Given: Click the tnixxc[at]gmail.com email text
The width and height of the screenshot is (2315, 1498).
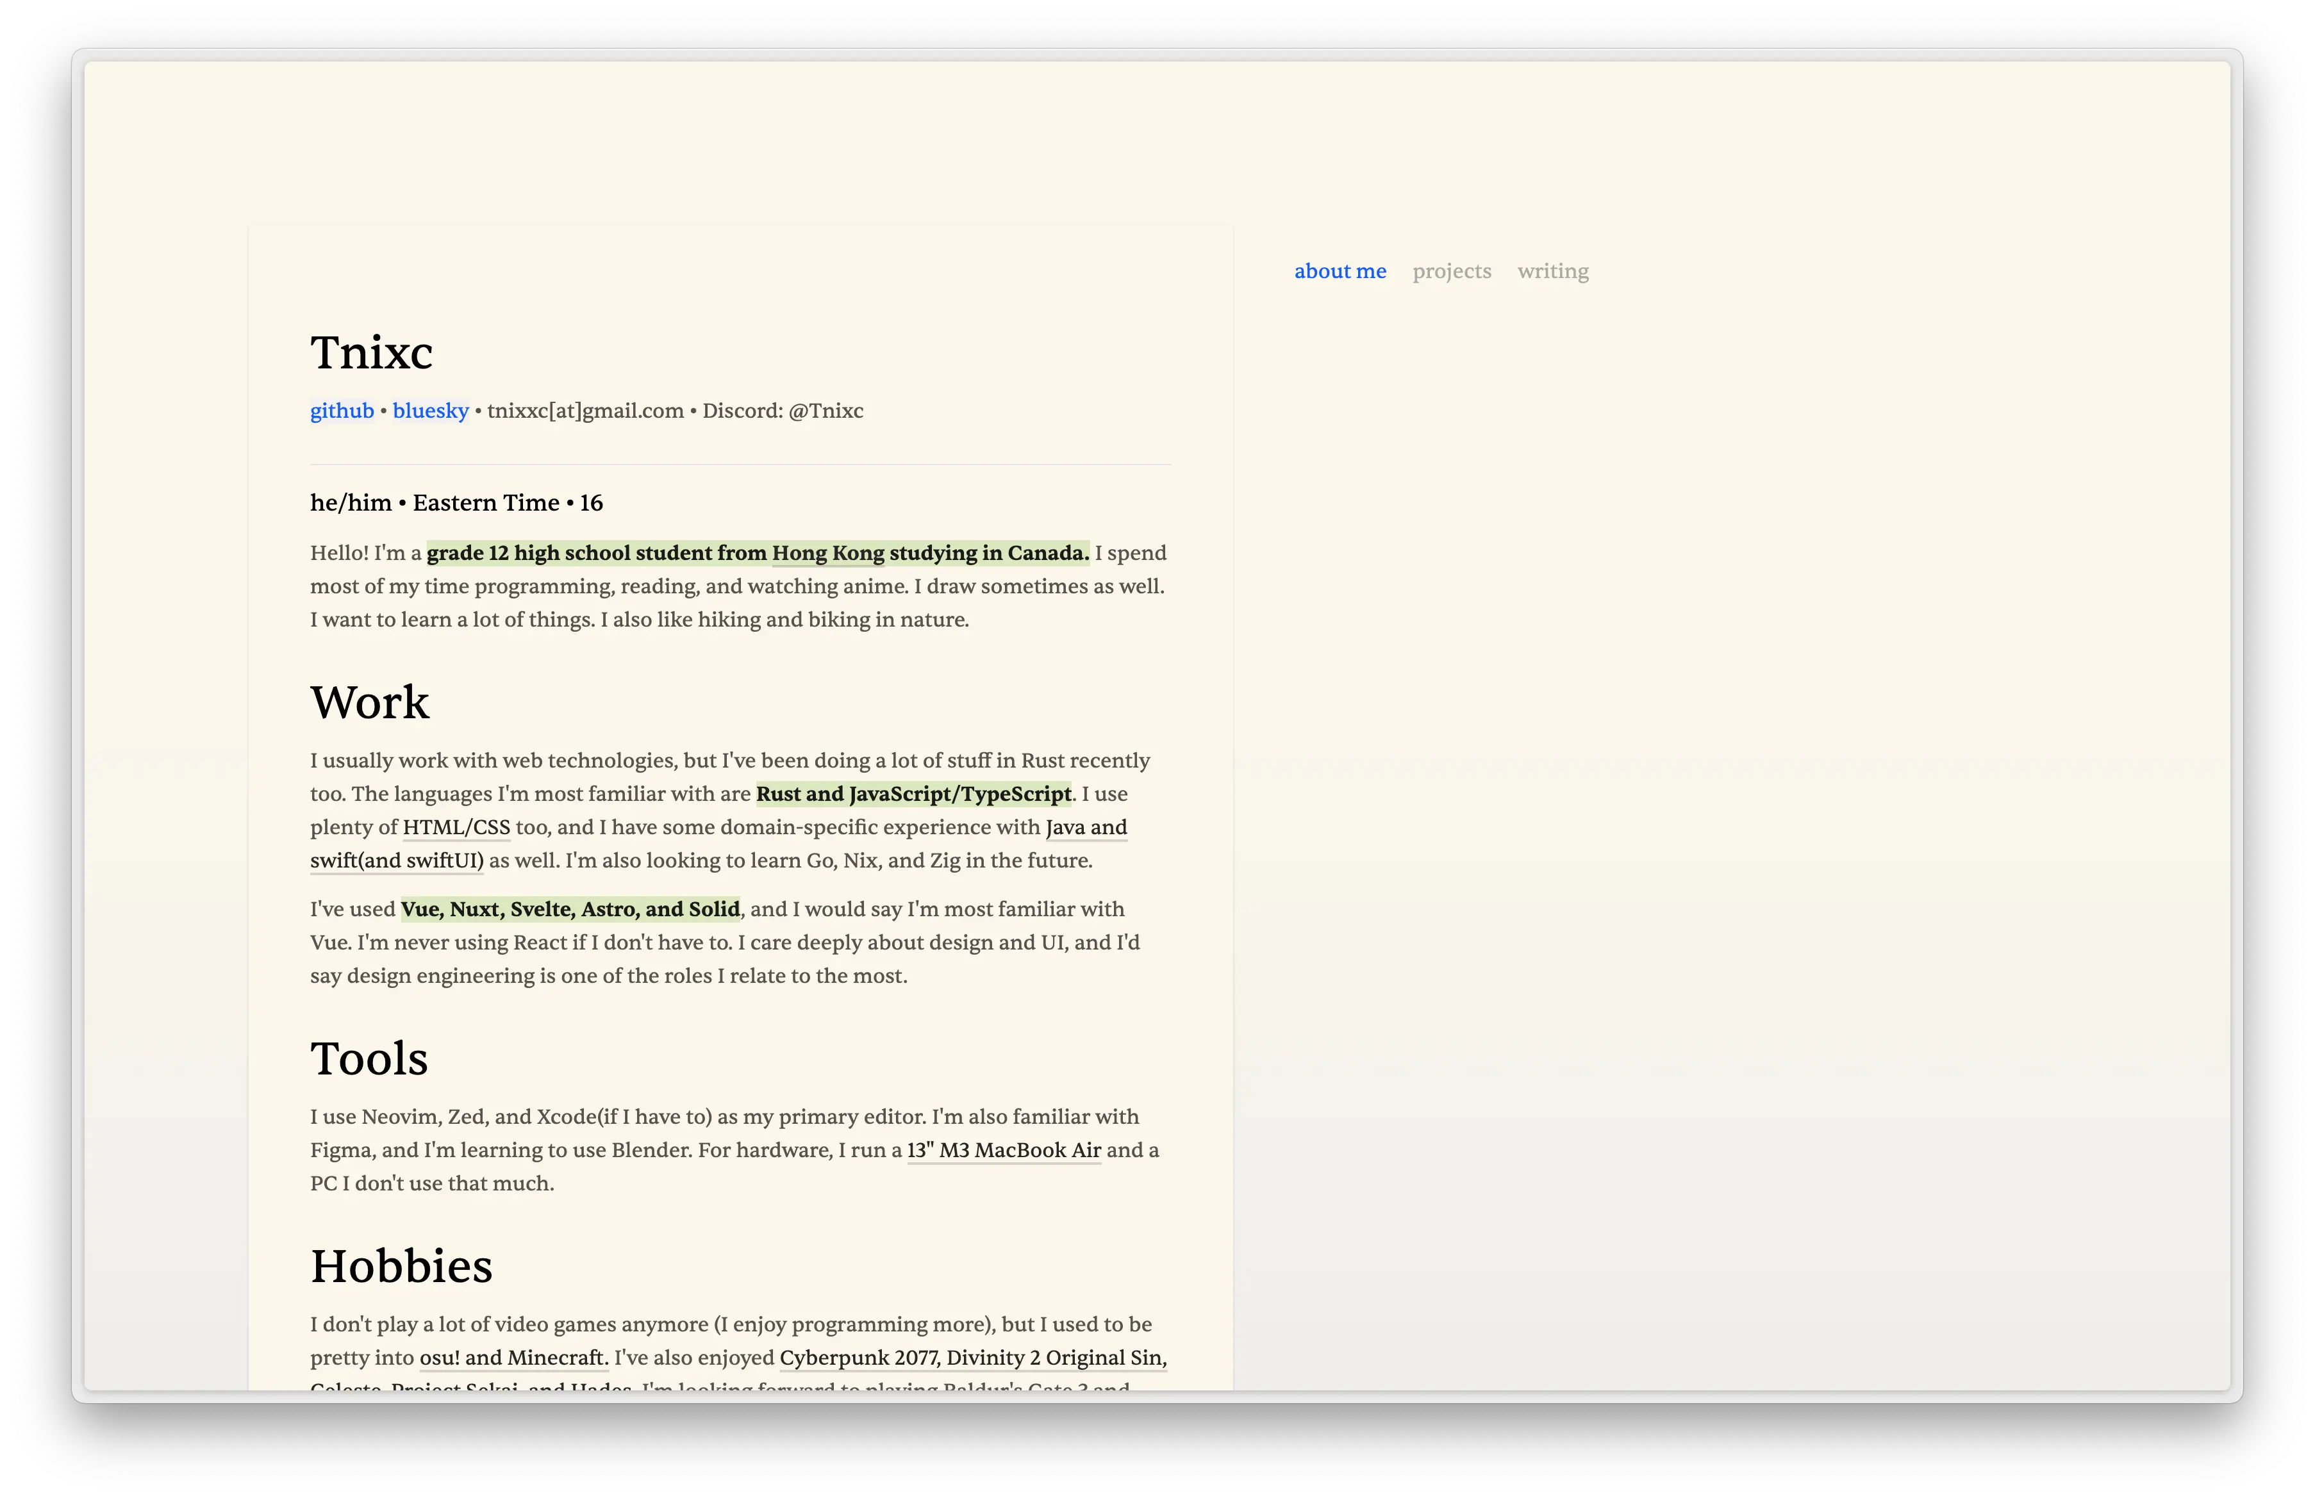Looking at the screenshot, I should [585, 410].
